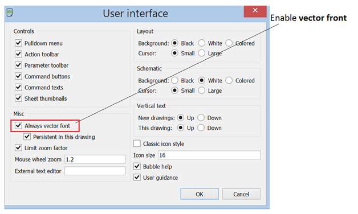Select White Schematic background
The image size is (358, 214).
coord(202,80)
